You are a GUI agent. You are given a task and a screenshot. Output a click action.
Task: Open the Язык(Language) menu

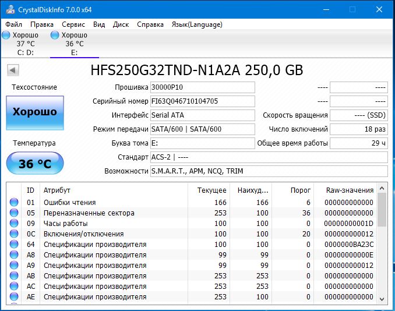click(x=197, y=24)
